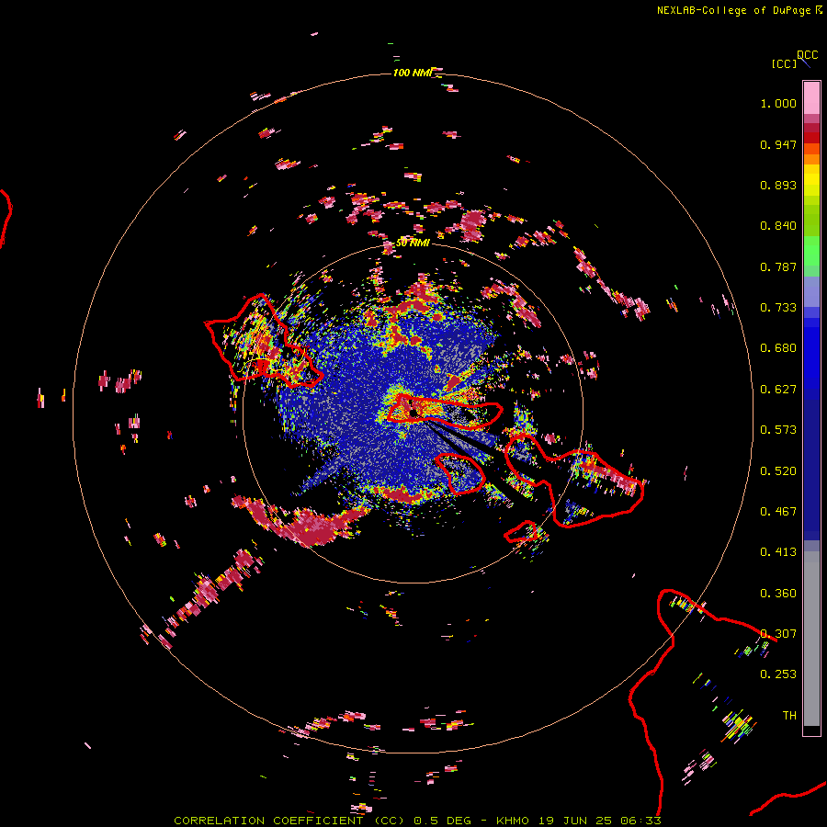
Task: Click the 0.680 scale value
Action: point(778,348)
